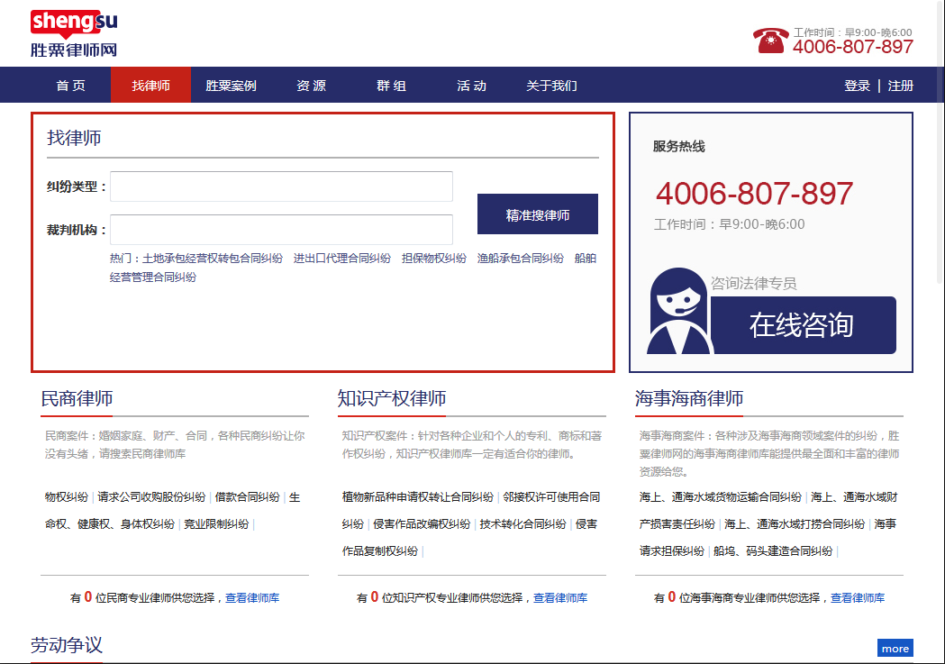Click 侵害作品改编权纠纷 link
The height and width of the screenshot is (664, 945).
[x=422, y=523]
